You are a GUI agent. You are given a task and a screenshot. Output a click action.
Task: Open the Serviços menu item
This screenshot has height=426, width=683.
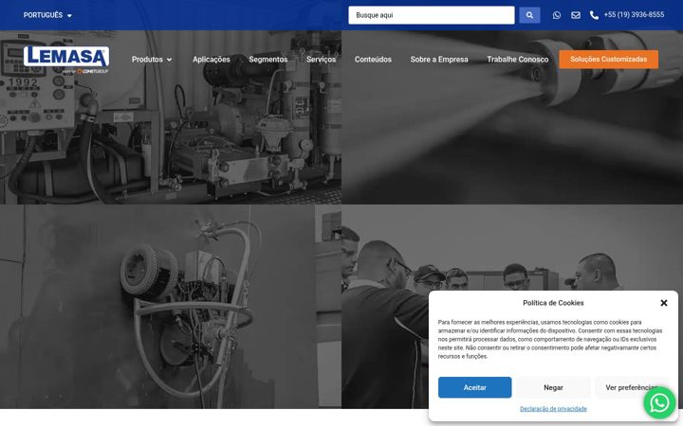coord(321,59)
